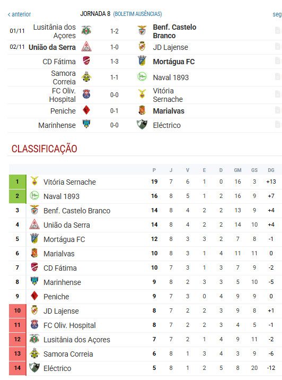This screenshot has width=282, height=380.
Task: Click União da Serra triangle crest in fixtures
Action: coord(86,47)
